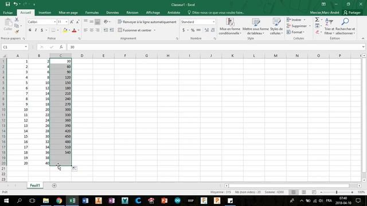Expand the Fusionner et centrer dropdown arrow

tap(154, 30)
